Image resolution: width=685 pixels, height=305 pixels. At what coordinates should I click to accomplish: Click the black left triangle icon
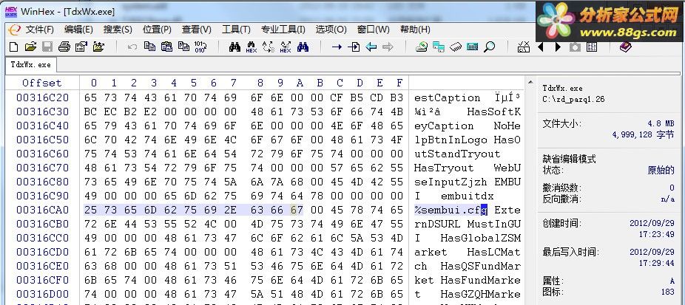541,47
